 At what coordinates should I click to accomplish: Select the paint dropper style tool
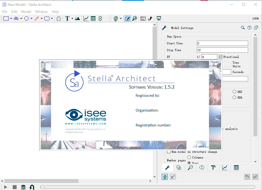click(150, 19)
